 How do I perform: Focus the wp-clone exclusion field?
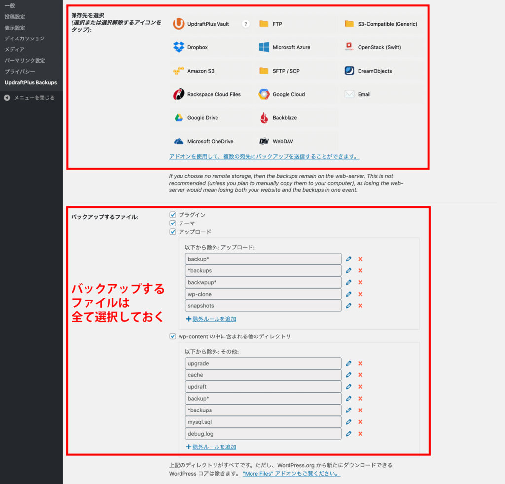[263, 294]
